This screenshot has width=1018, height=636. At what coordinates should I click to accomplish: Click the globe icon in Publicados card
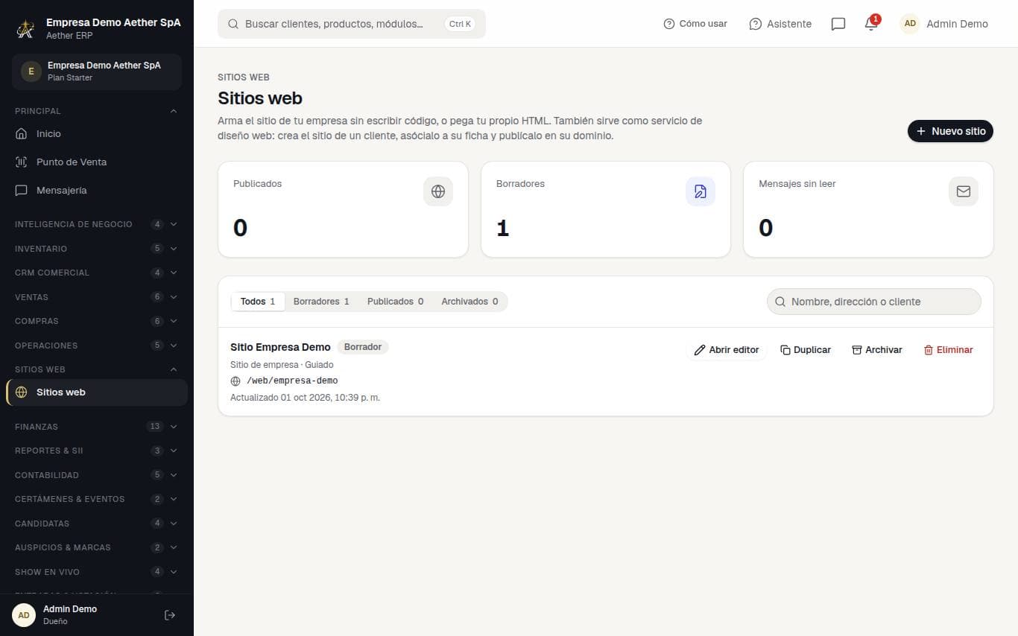tap(438, 191)
